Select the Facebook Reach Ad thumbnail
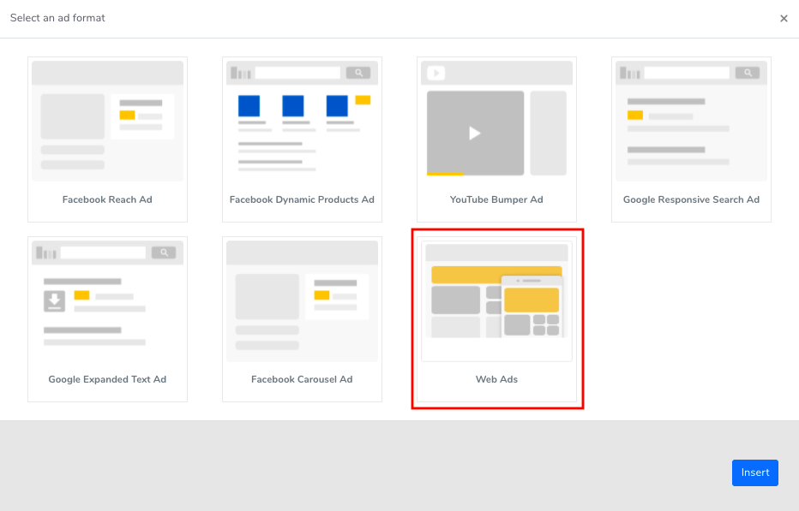799x511 pixels. pyautogui.click(x=107, y=122)
